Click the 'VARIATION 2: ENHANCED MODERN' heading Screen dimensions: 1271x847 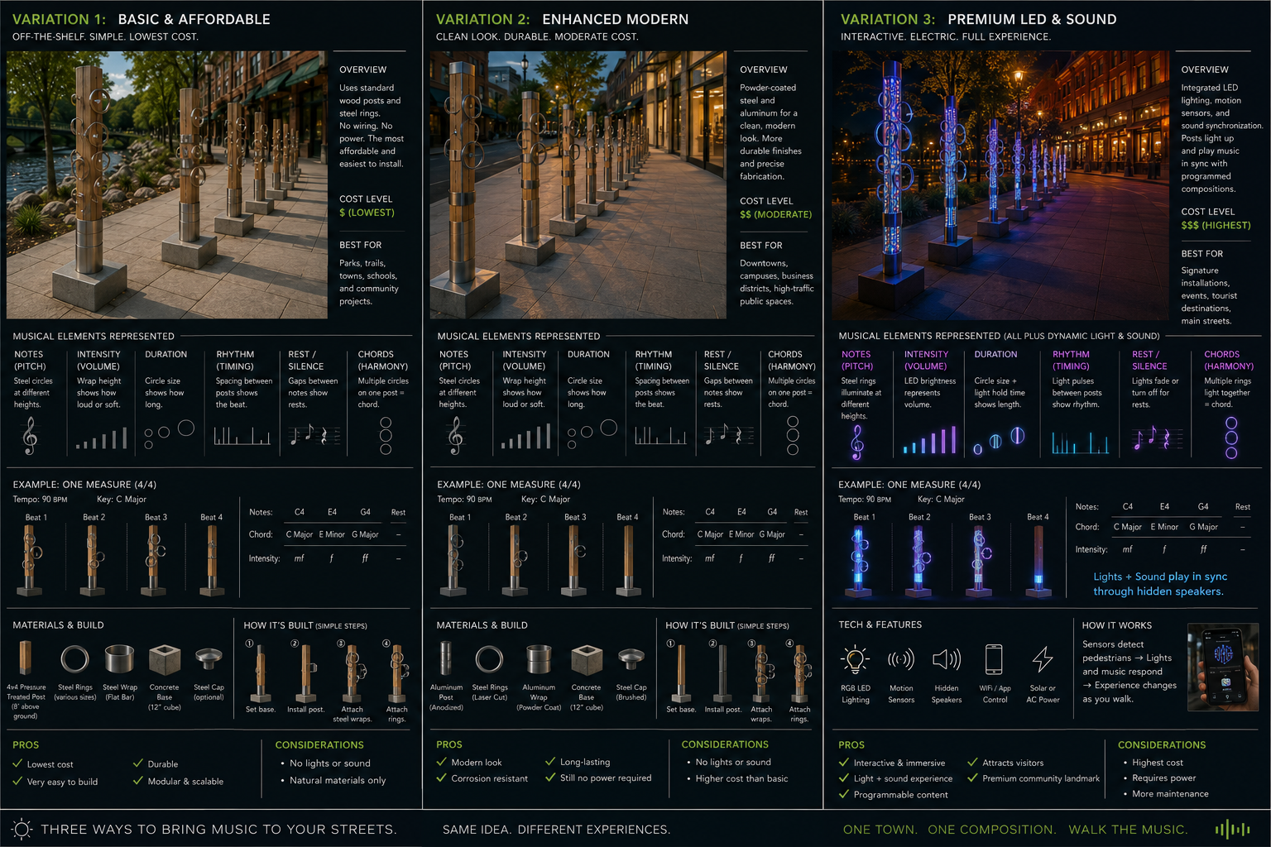click(562, 19)
